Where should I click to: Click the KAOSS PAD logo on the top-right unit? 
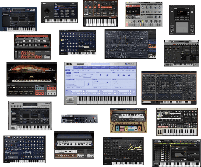[187, 8]
